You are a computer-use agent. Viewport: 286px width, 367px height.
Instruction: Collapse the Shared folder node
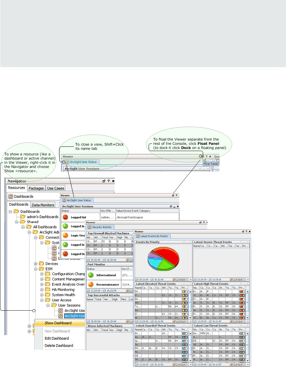(x=17, y=222)
